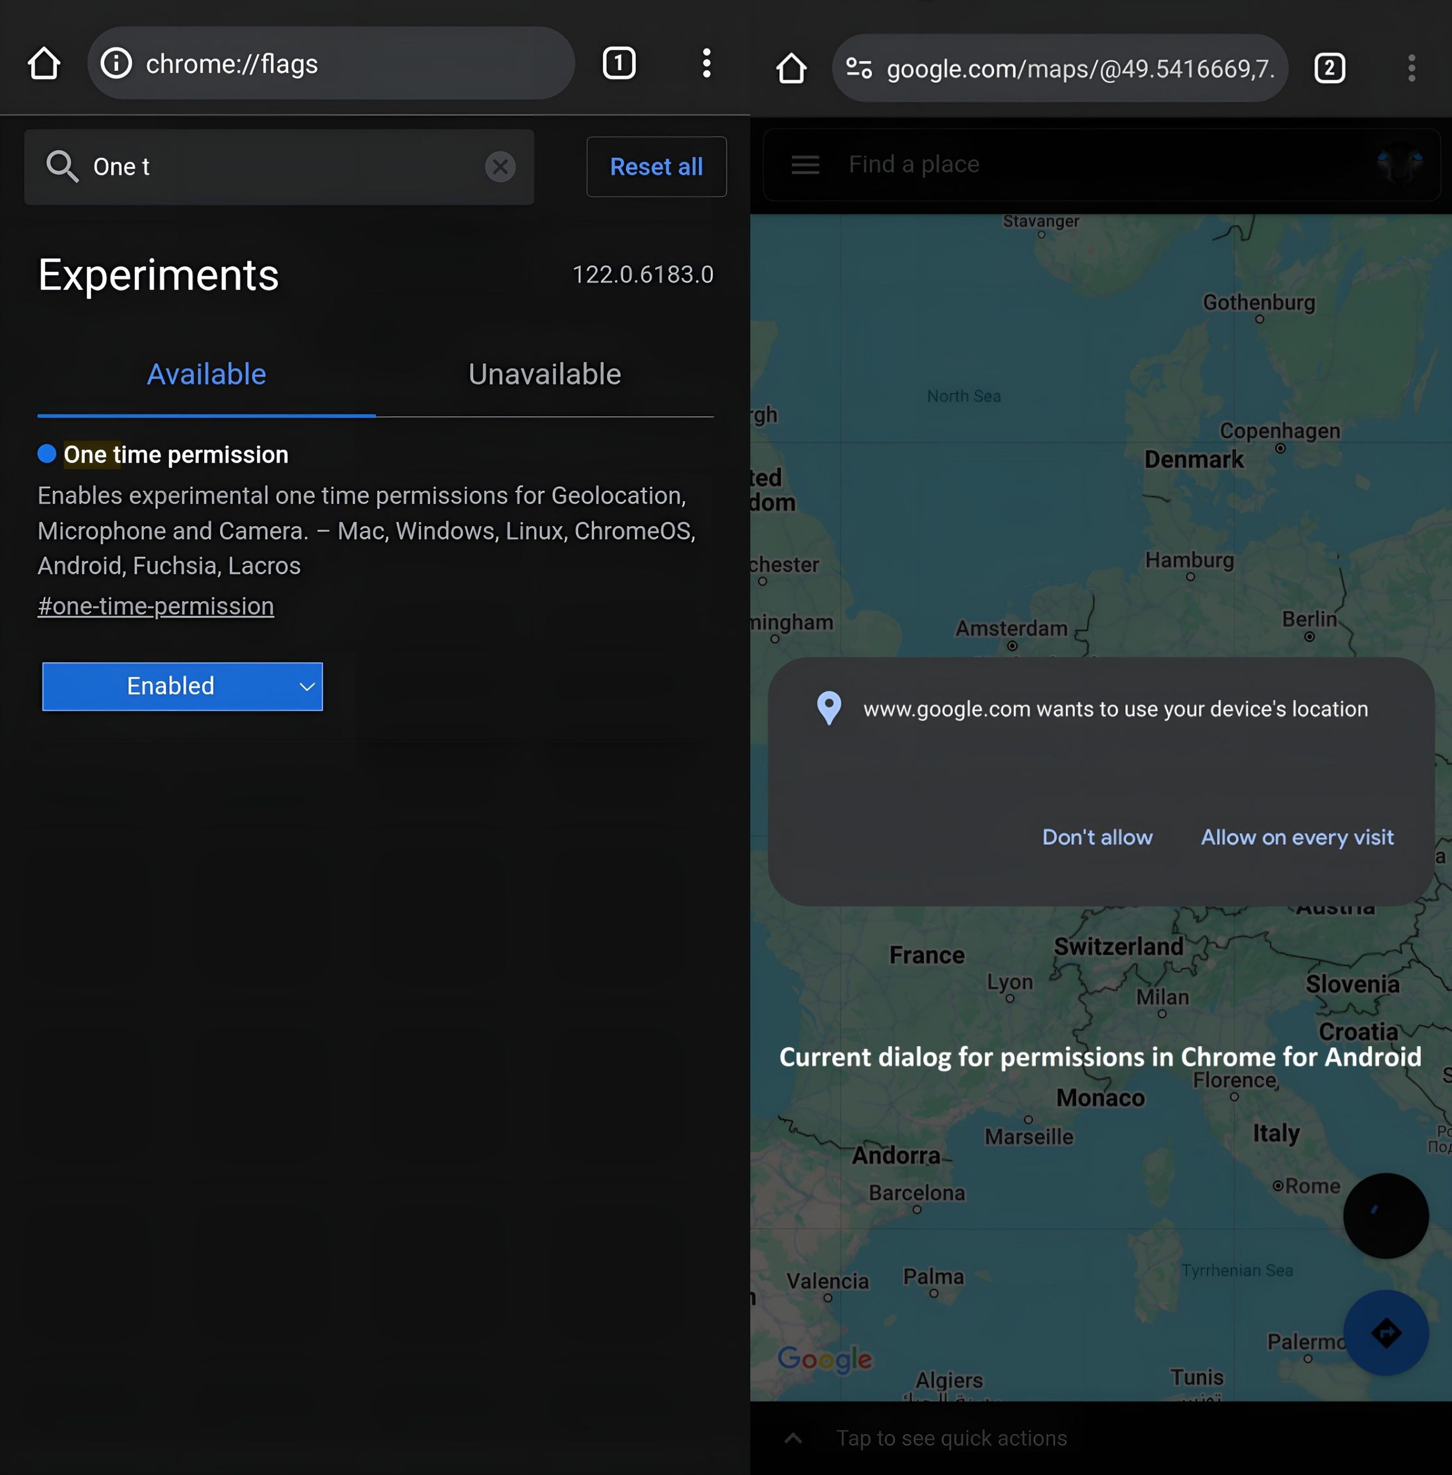This screenshot has height=1475, width=1452.
Task: Tap the Lyon label on the map
Action: pos(1010,982)
